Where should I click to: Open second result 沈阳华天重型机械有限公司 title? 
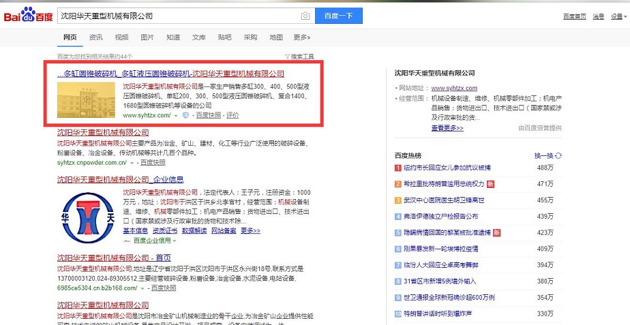point(103,133)
